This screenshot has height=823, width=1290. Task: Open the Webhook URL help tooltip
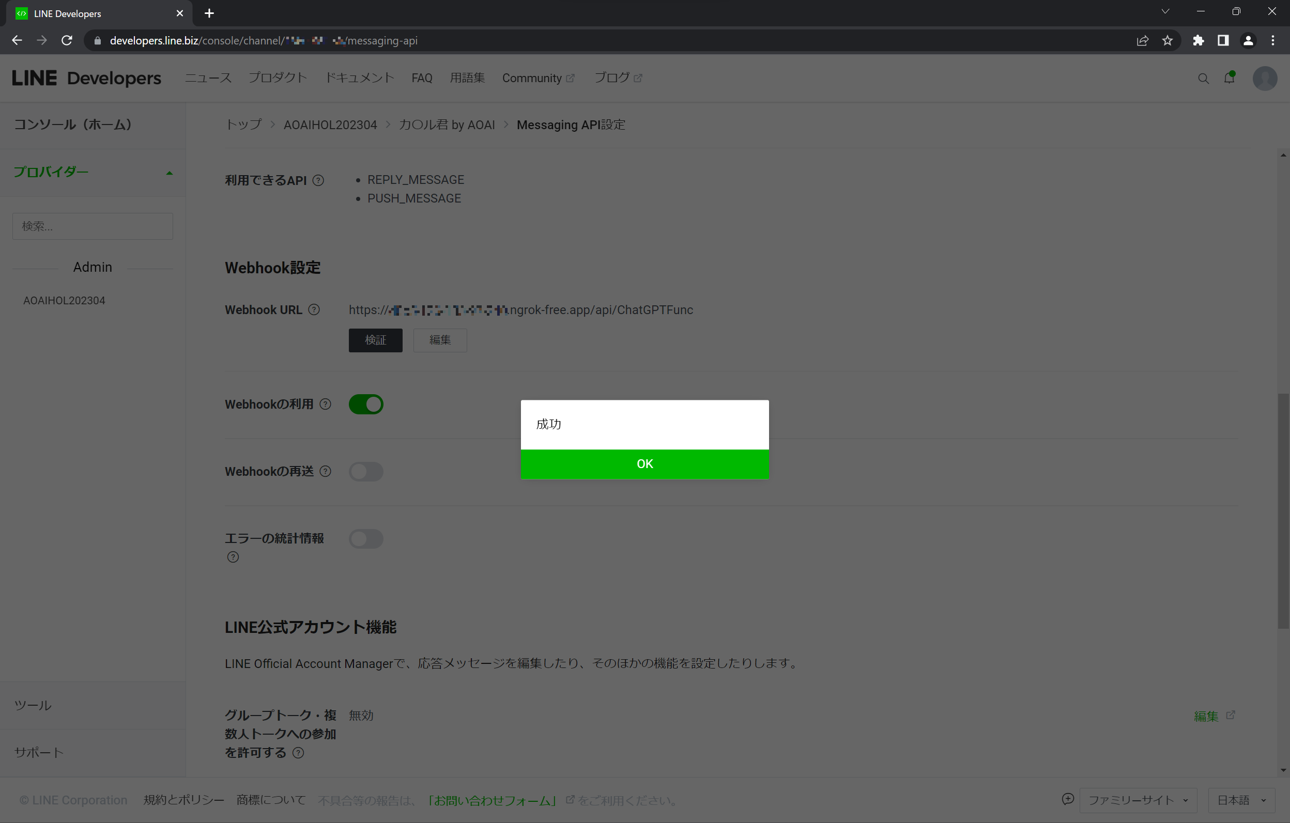pos(314,309)
